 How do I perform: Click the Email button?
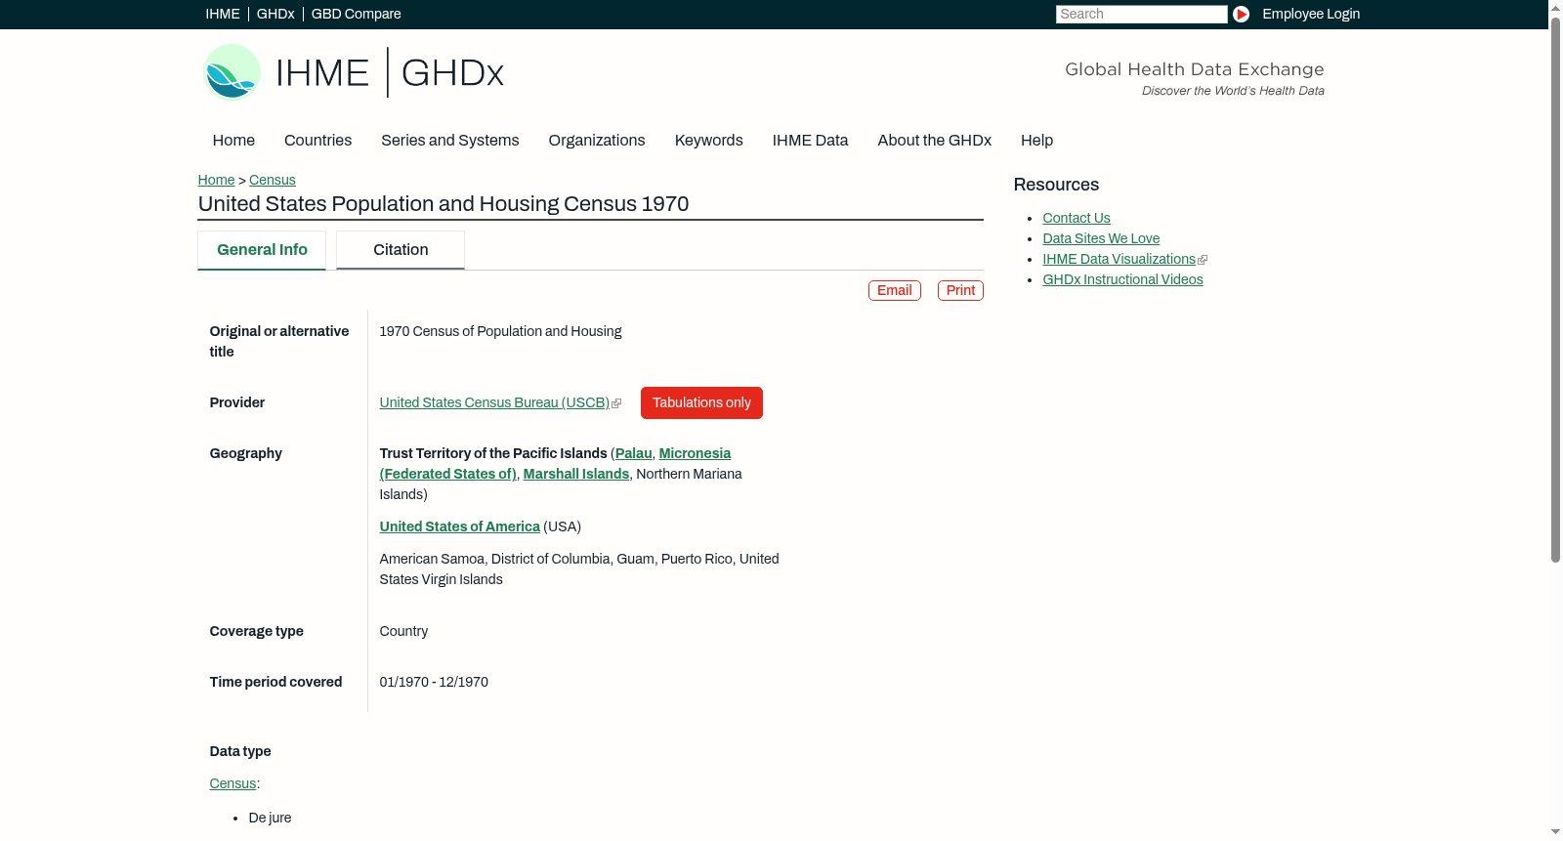[895, 290]
